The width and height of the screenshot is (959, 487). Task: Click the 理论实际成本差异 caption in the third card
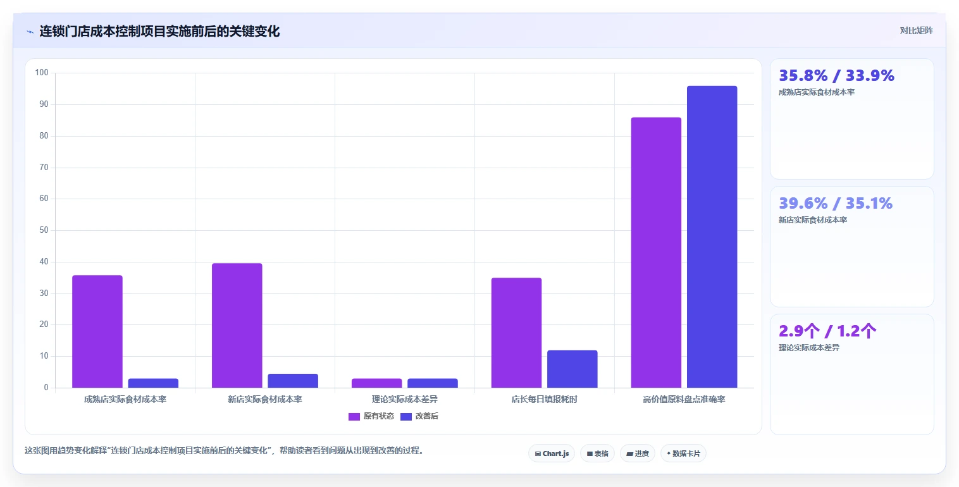coord(809,348)
